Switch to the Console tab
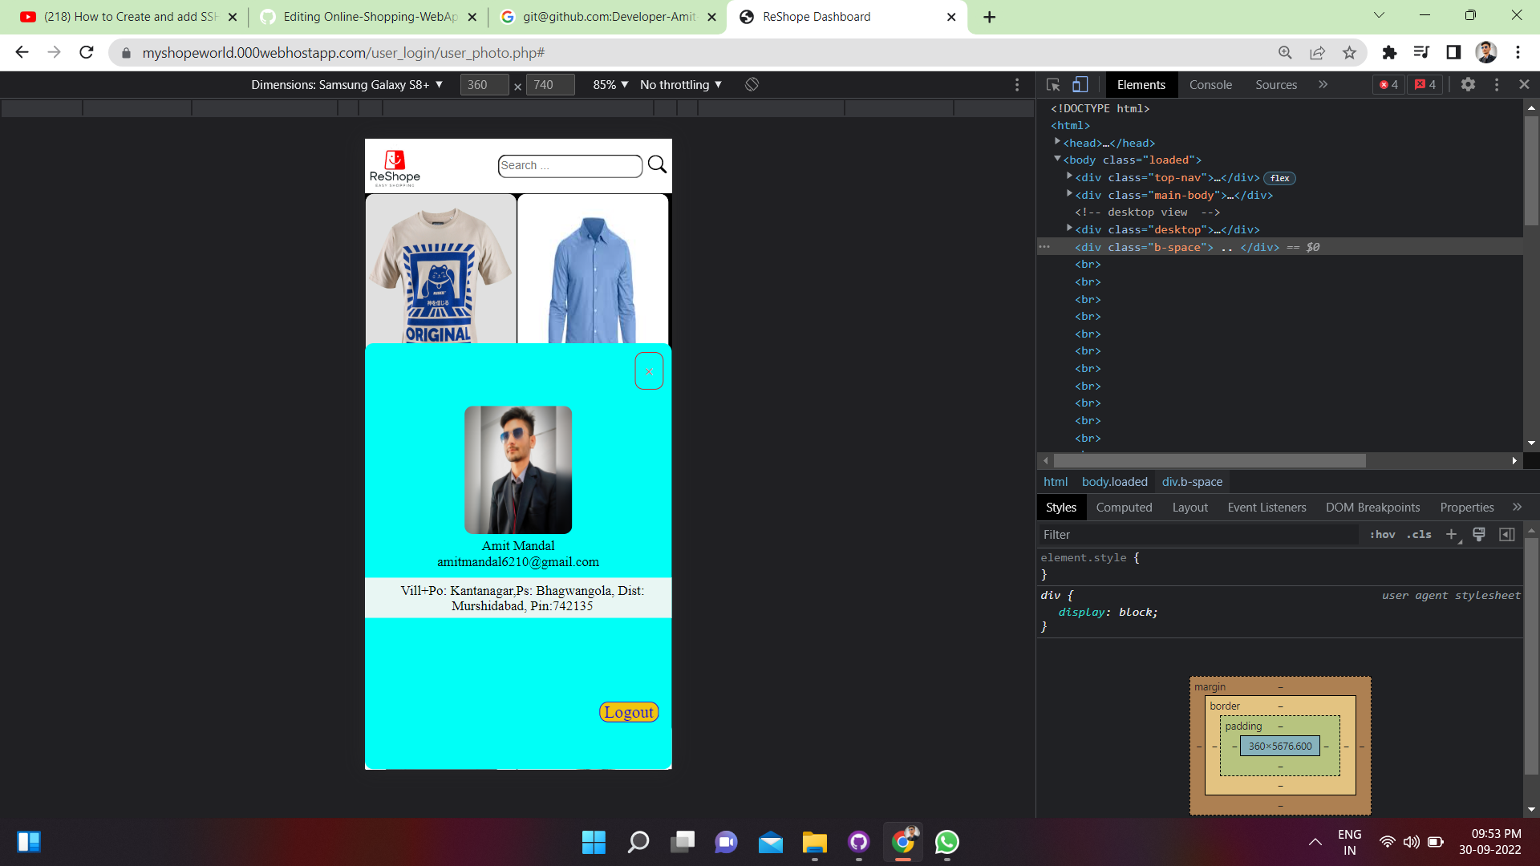Viewport: 1540px width, 866px height. coord(1210,84)
